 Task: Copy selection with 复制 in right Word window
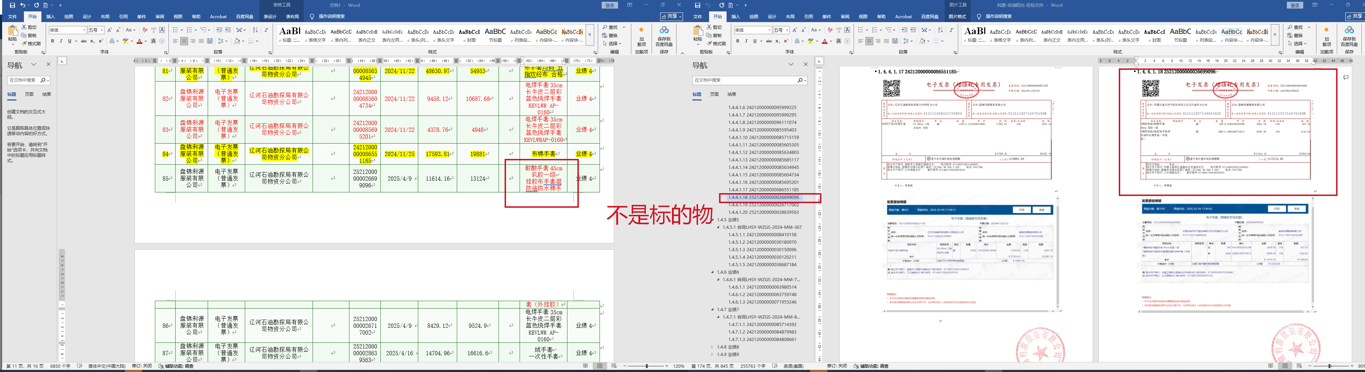(x=714, y=35)
